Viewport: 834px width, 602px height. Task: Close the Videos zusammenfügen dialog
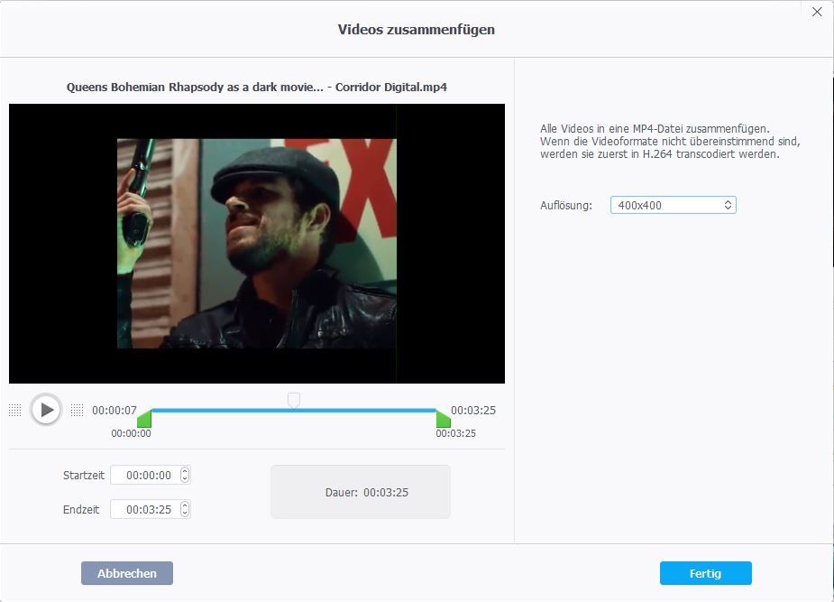(x=817, y=12)
